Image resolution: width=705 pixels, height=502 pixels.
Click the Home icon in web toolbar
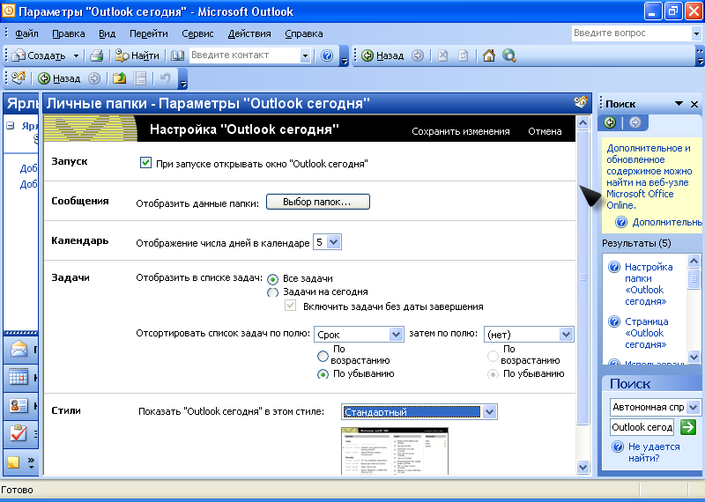pos(489,55)
